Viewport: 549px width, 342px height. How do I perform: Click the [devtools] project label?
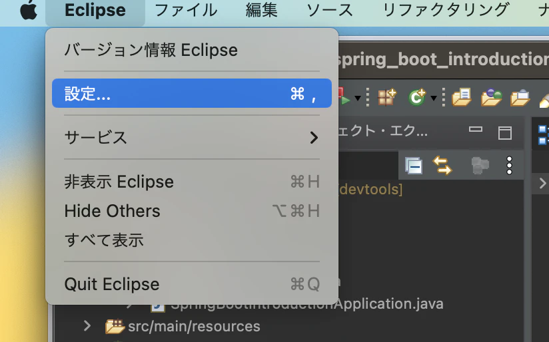pyautogui.click(x=370, y=189)
